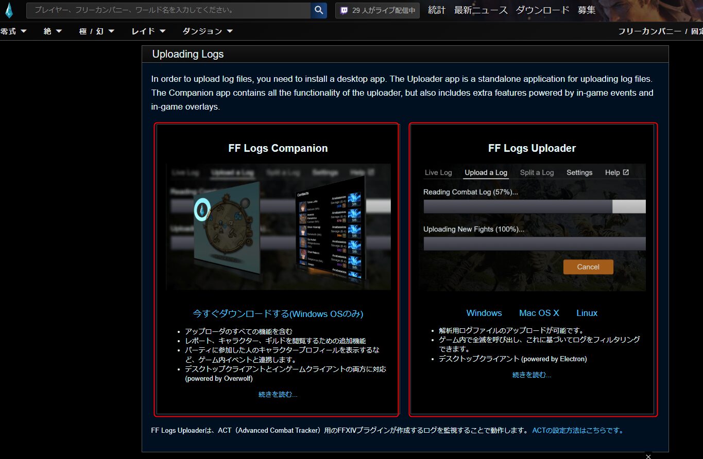Click the Reading Combat Log progress bar
The height and width of the screenshot is (459, 703).
[534, 206]
